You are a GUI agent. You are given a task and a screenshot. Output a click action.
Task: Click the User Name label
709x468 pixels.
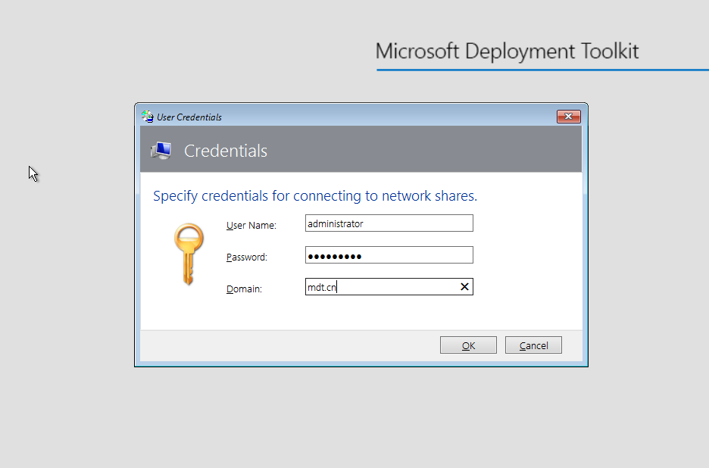click(x=251, y=226)
